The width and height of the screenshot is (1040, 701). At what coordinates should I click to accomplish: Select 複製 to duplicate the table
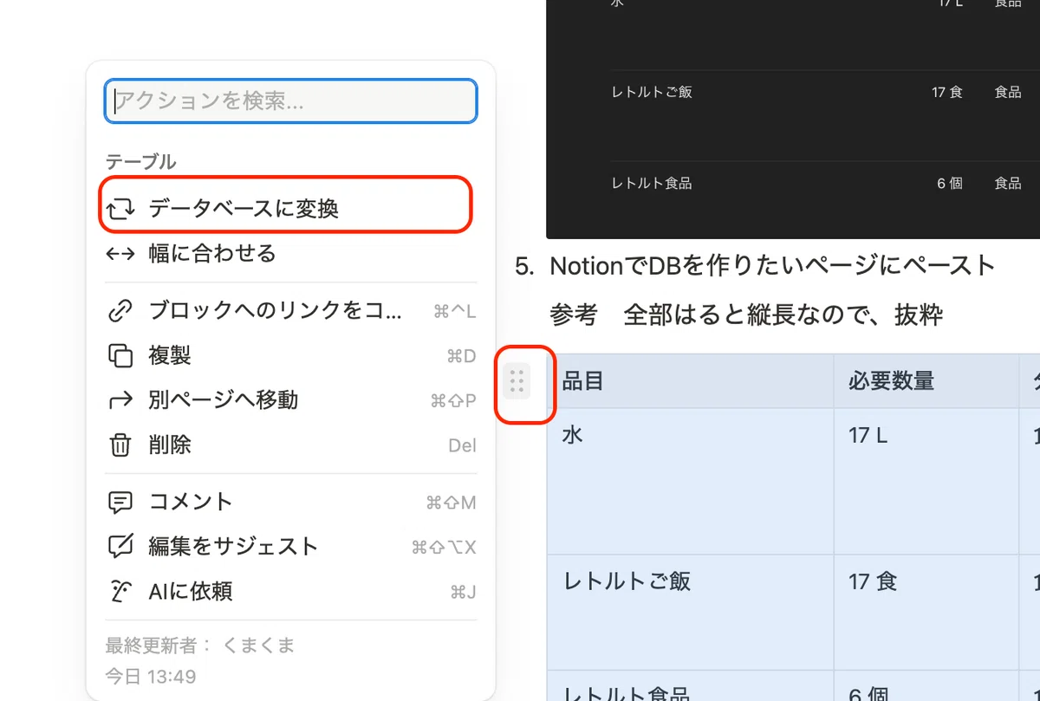click(x=290, y=355)
